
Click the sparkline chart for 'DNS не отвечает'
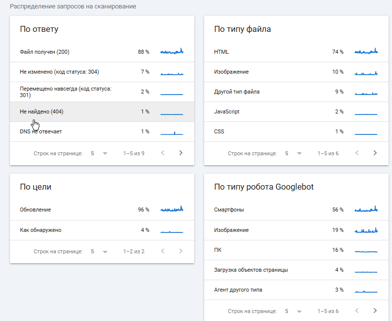(172, 132)
